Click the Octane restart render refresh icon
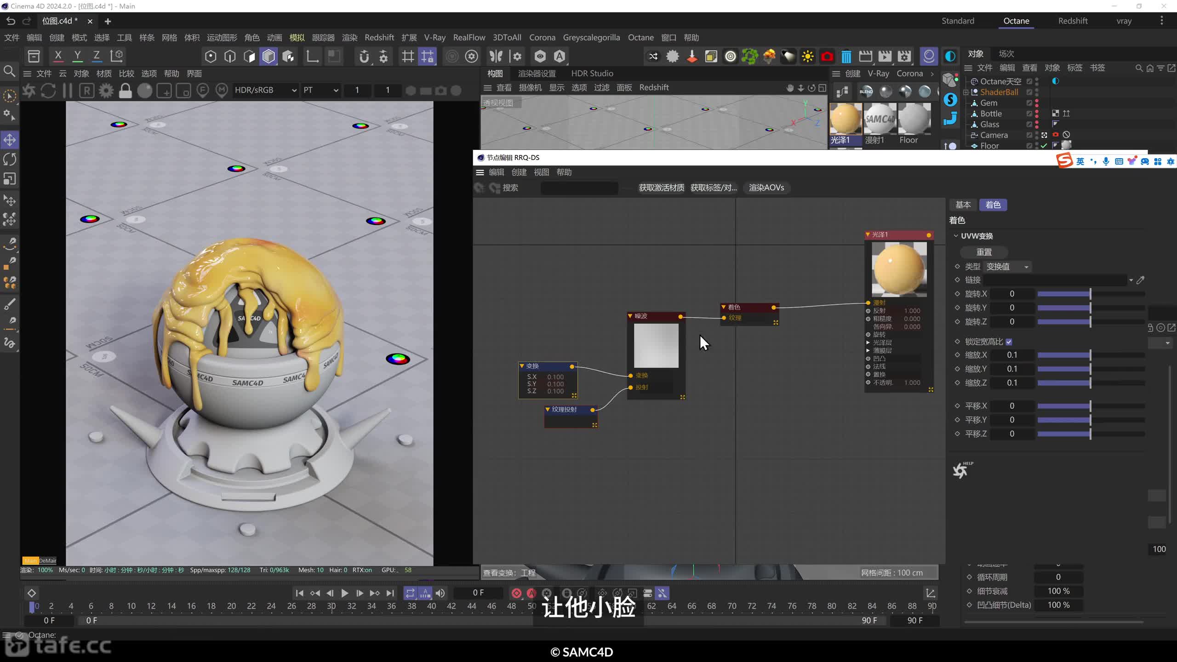 coord(48,91)
